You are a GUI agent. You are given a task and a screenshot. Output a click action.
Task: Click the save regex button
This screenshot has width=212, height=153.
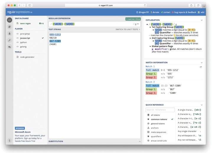(x=25, y=23)
